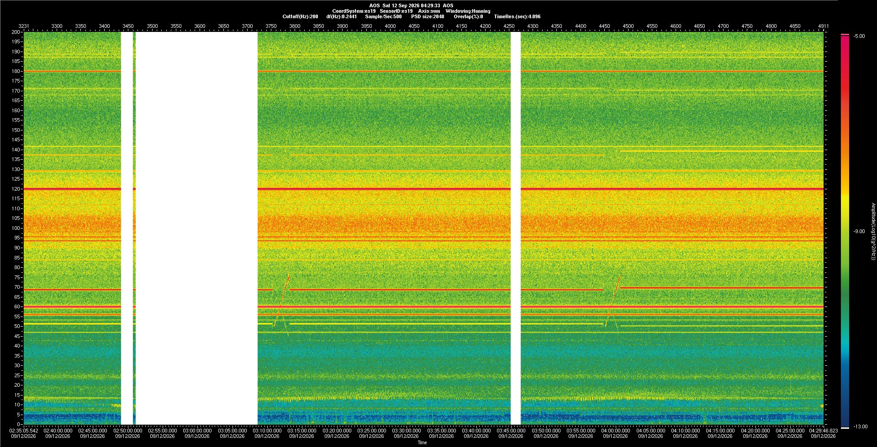Click the Windowing:Hanning header text
Image resolution: width=877 pixels, height=447 pixels.
[468, 11]
